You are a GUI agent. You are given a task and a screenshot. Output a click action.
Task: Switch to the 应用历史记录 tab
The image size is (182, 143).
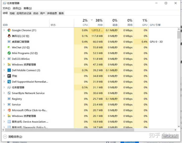pos(24,13)
